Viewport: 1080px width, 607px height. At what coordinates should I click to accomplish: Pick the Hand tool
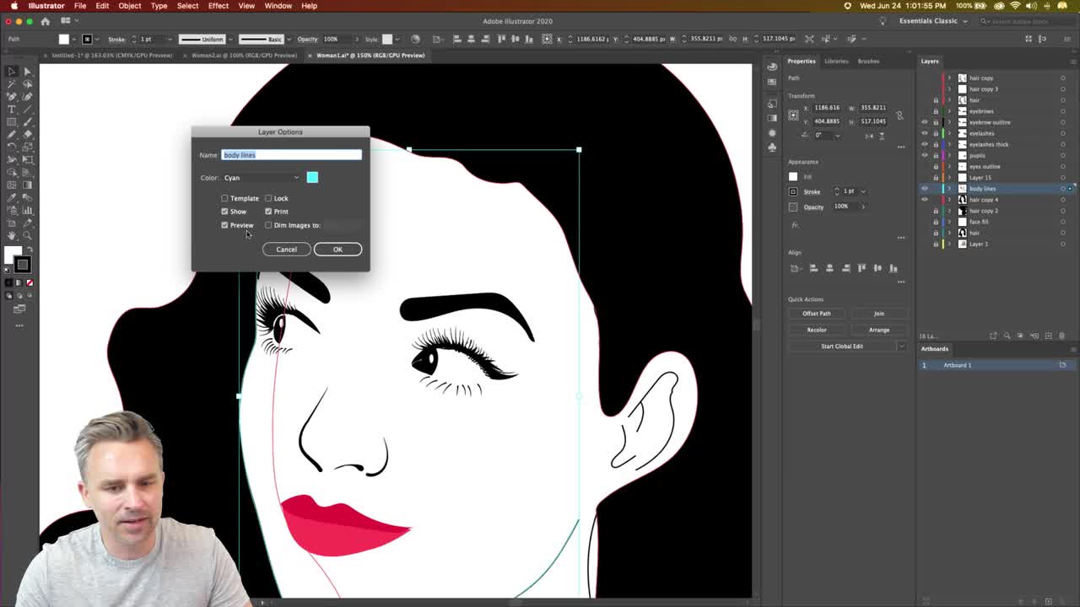11,234
